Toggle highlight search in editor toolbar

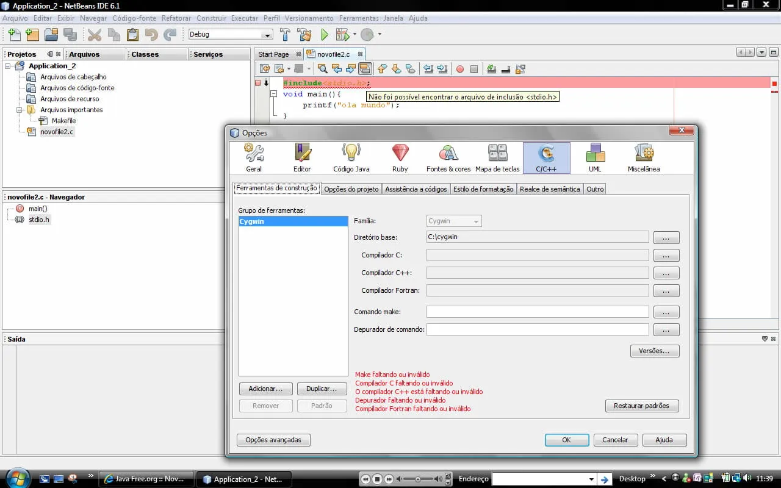pos(365,69)
